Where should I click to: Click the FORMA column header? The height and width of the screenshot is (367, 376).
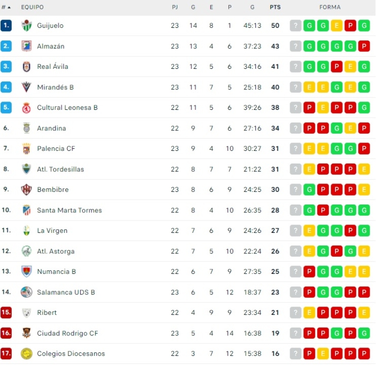point(330,7)
